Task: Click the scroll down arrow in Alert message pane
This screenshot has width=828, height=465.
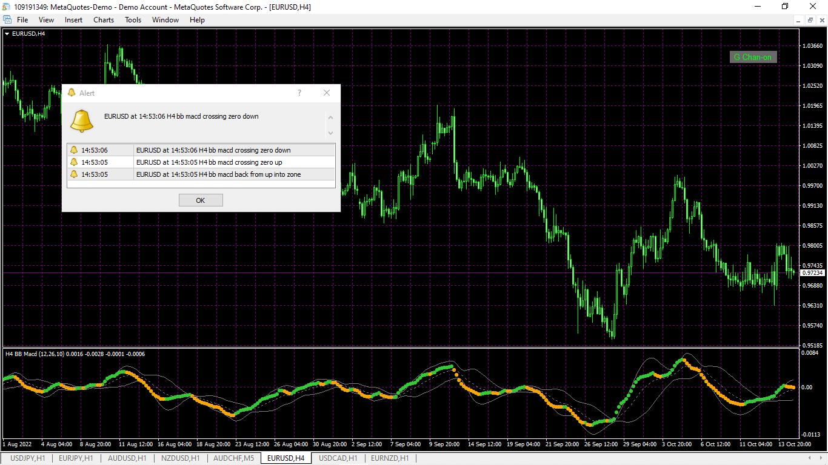Action: (330, 133)
